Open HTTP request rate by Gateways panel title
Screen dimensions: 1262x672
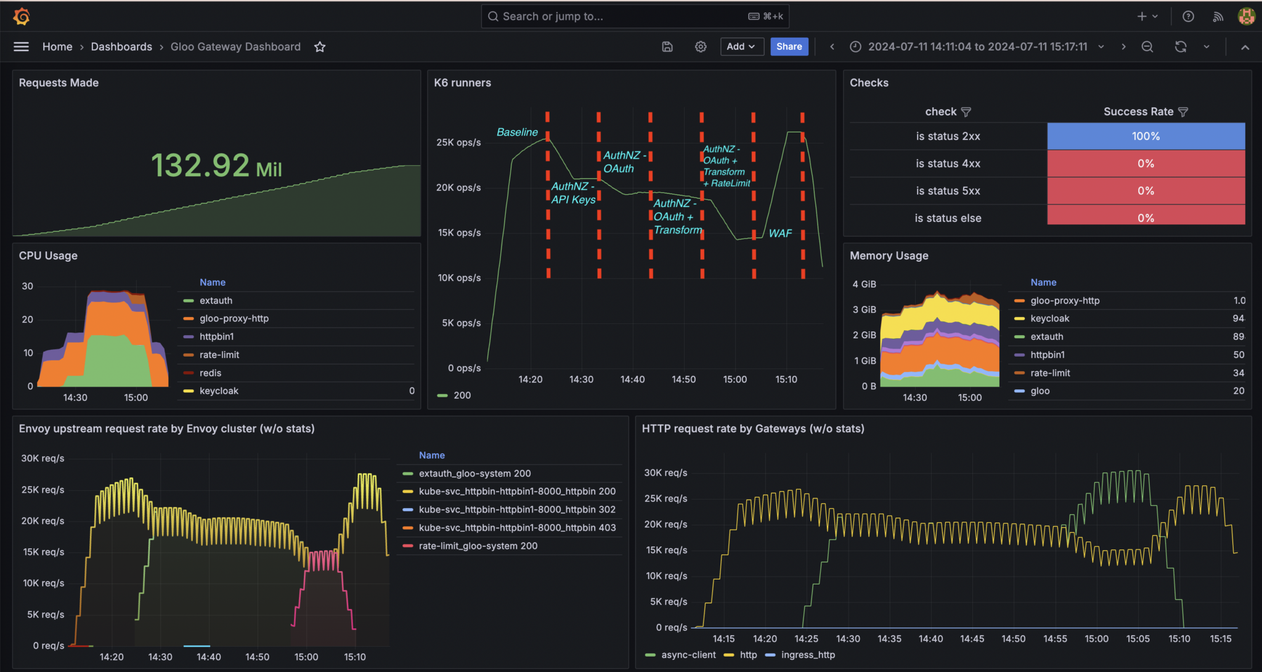pos(753,429)
